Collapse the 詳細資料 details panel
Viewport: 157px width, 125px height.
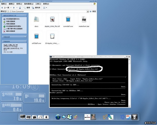pos(25,42)
